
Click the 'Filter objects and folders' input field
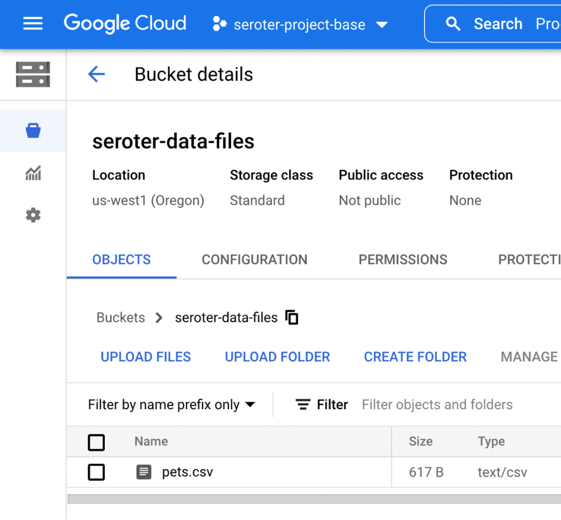click(437, 405)
